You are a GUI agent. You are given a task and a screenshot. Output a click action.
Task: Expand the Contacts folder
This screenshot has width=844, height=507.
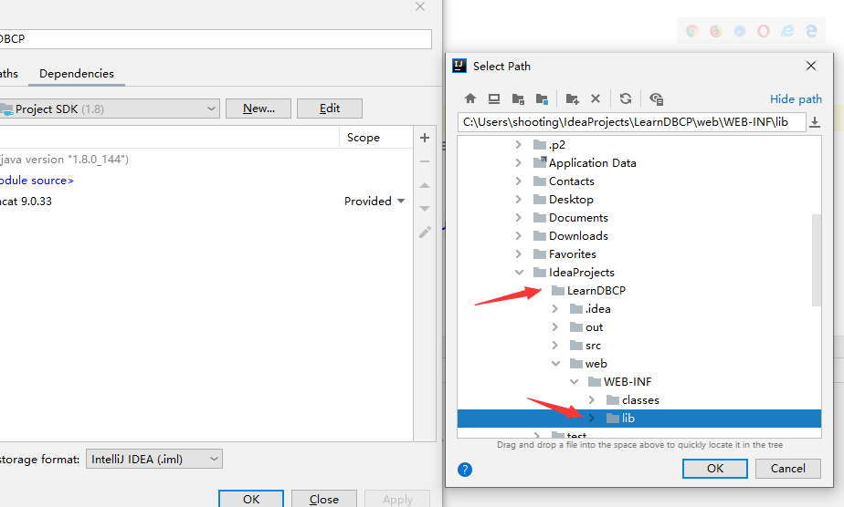click(x=518, y=181)
